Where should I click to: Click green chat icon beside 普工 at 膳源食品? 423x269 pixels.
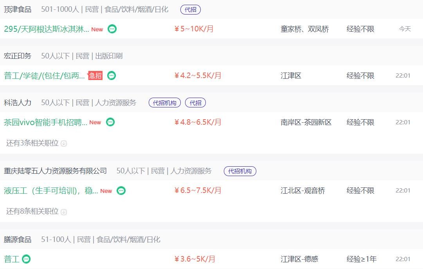point(26,259)
